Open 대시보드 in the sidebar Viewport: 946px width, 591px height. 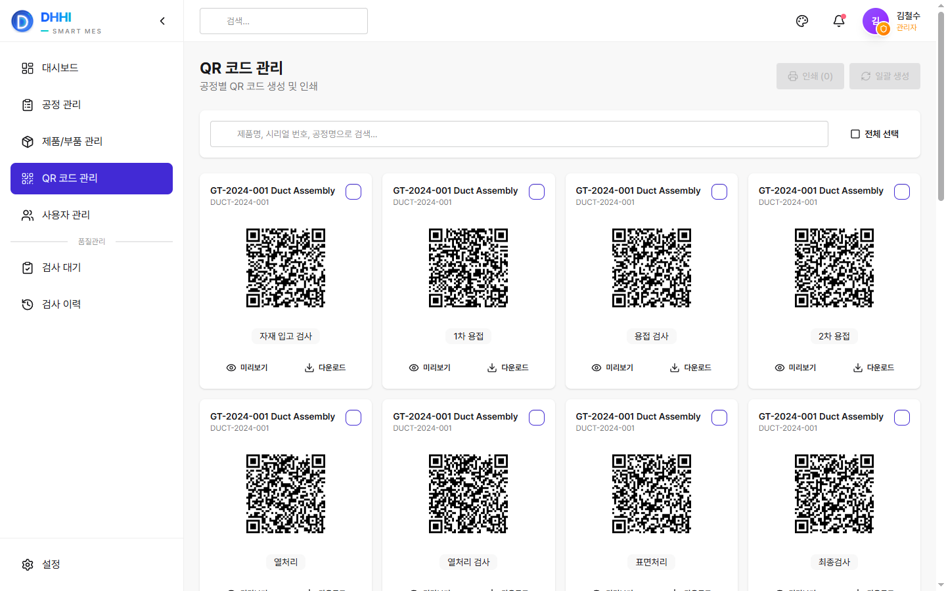91,68
